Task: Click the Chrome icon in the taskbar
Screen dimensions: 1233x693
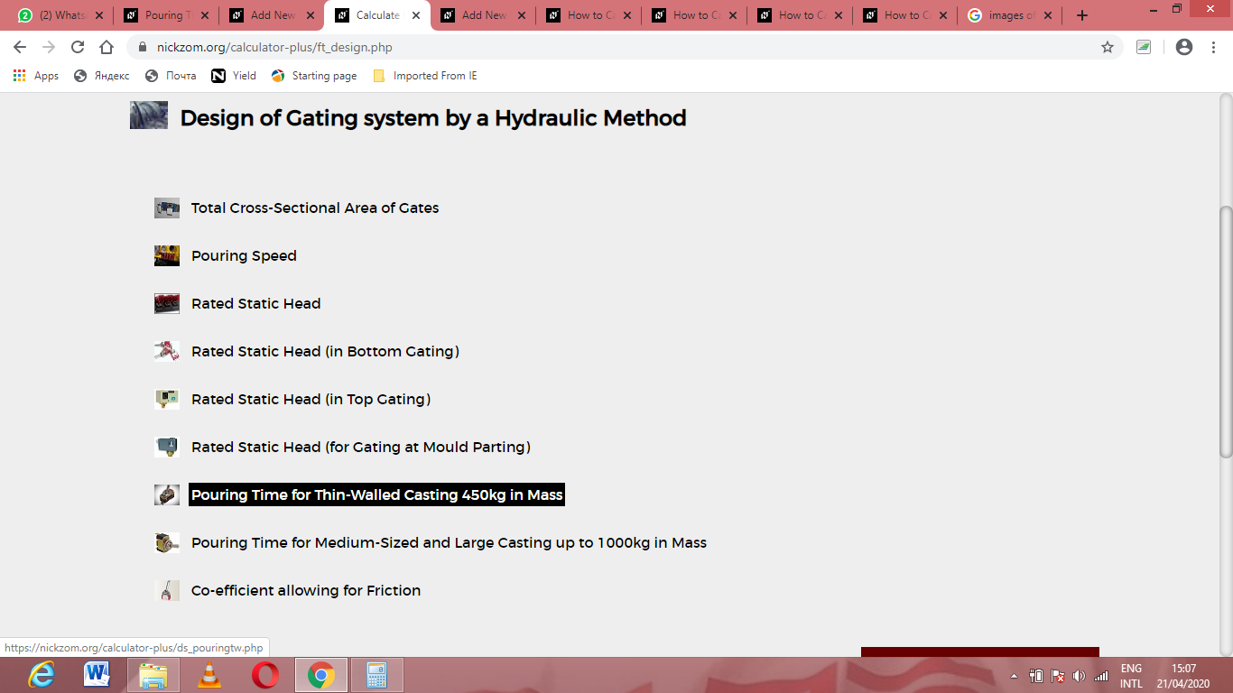Action: tap(321, 675)
